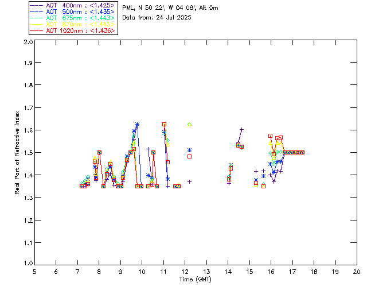The width and height of the screenshot is (367, 294).
Task: Click the y-axis tick label 1.1
Action: click(28, 243)
